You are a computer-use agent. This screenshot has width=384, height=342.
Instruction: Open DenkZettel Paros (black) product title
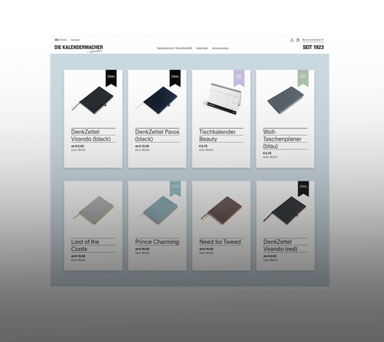click(157, 136)
